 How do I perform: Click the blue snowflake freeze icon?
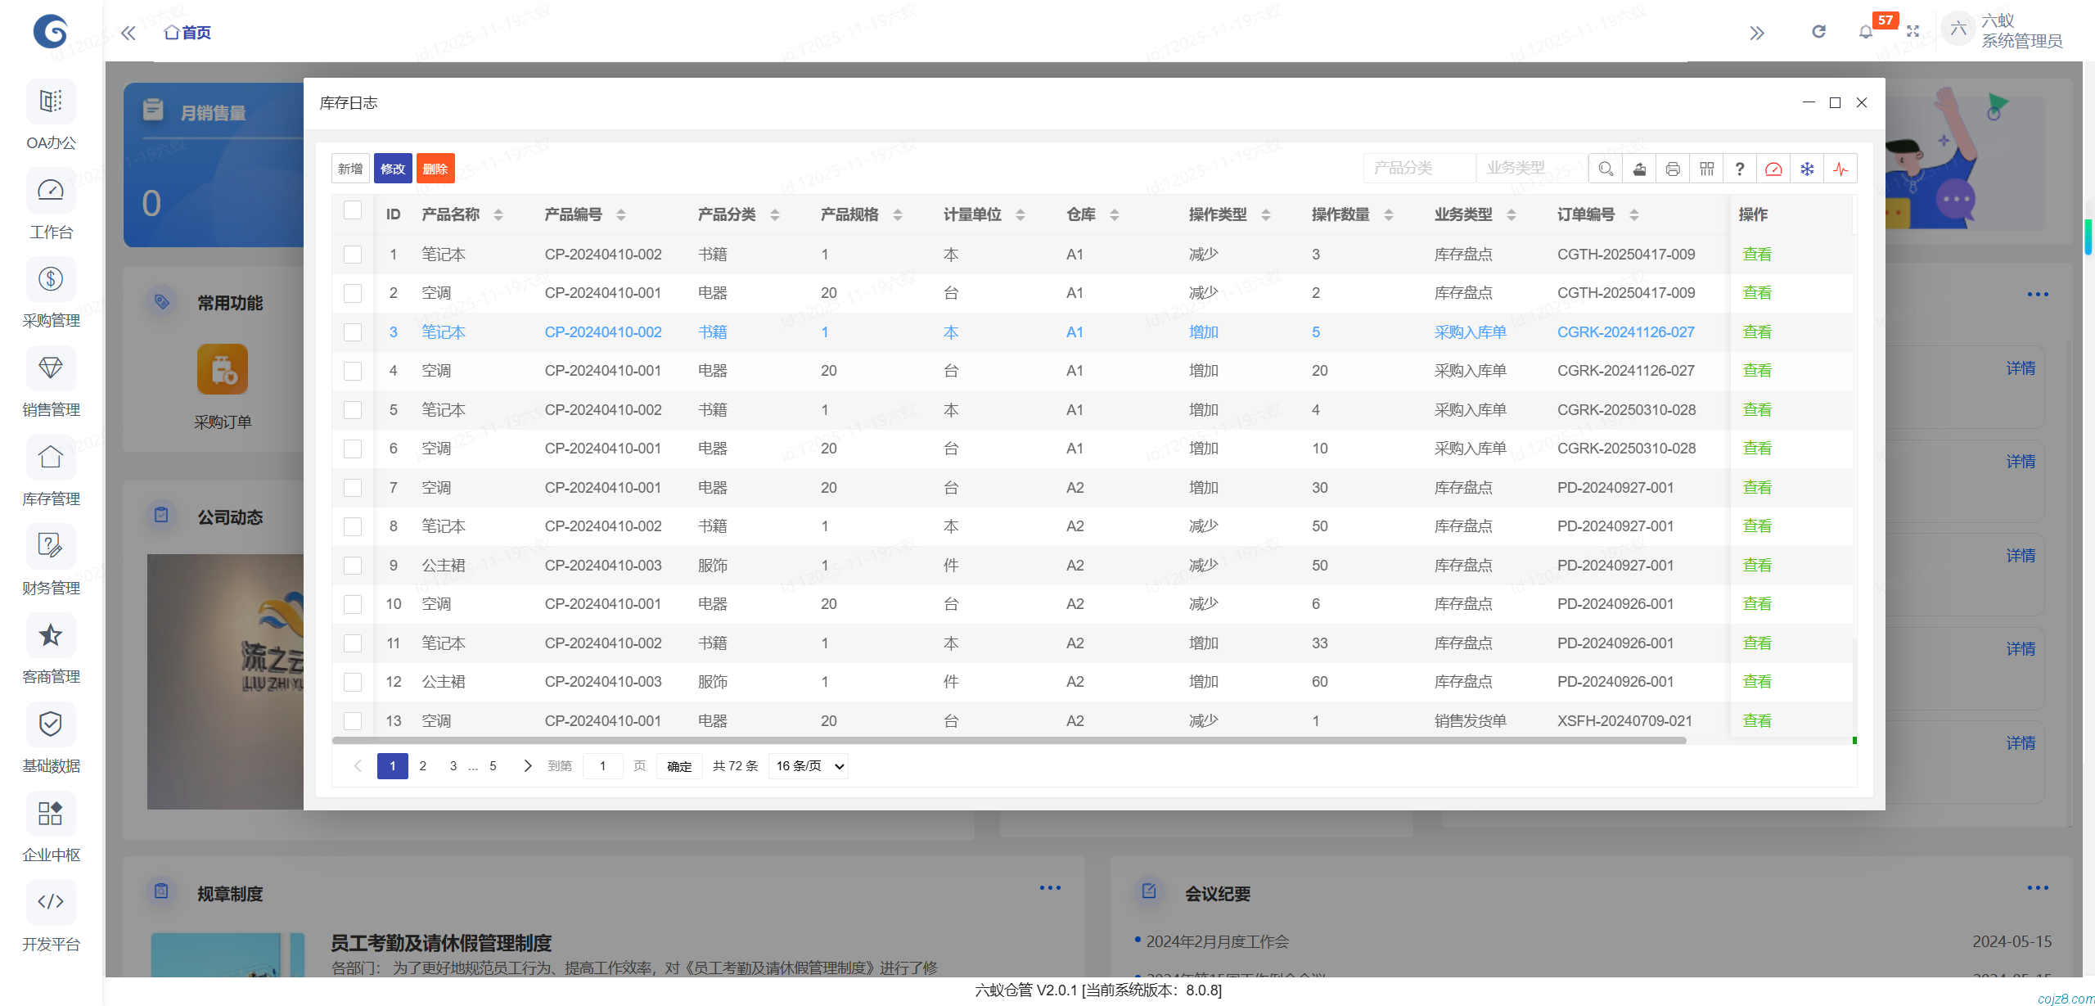tap(1808, 168)
